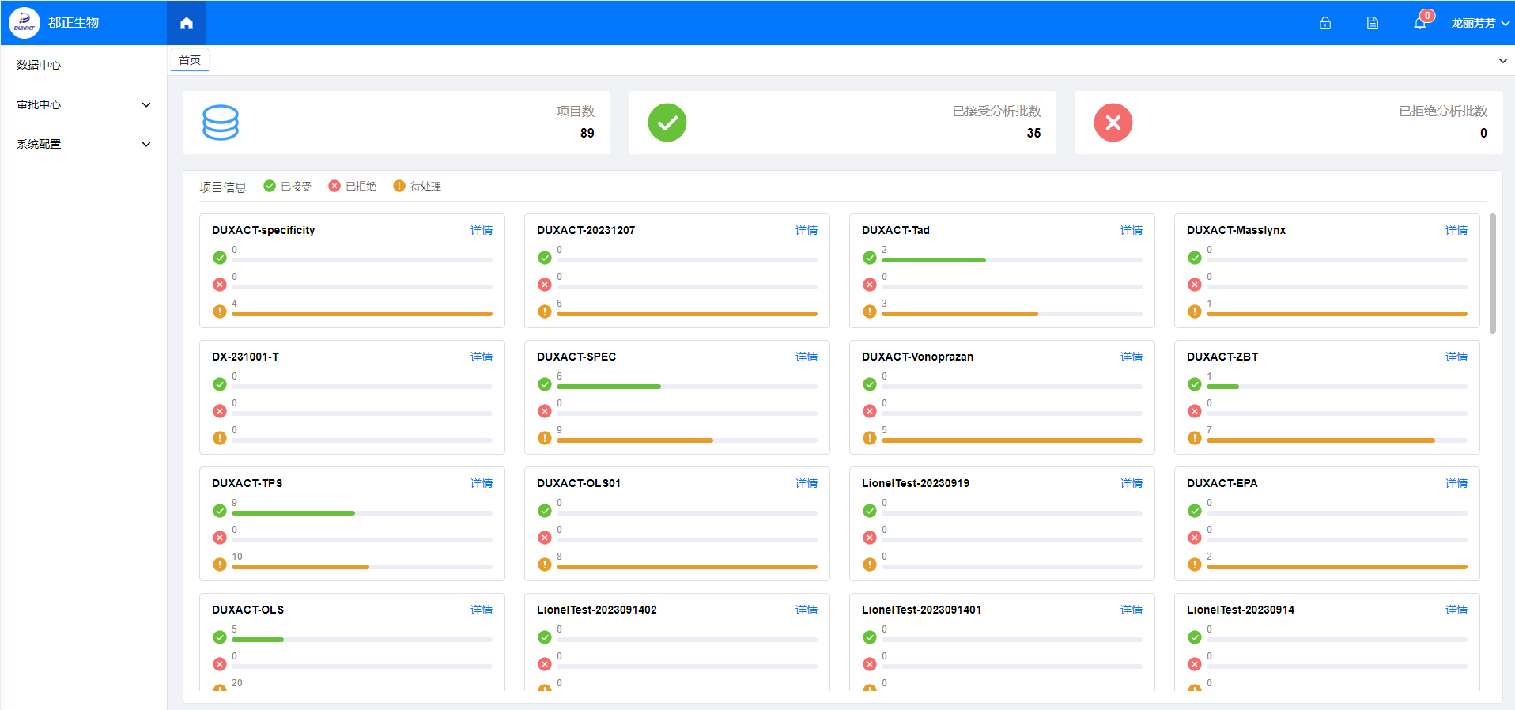
Task: Click the LionelTest-20230919 project title
Action: 916,483
